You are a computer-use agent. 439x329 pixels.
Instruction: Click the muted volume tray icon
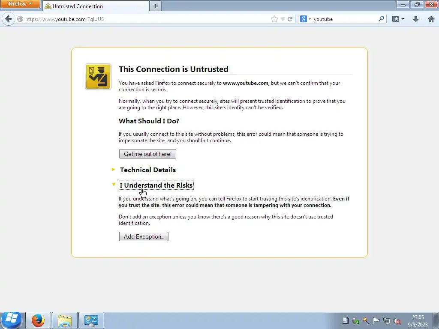tap(397, 321)
